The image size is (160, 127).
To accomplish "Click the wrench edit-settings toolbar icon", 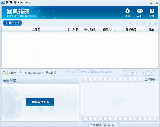I will pyautogui.click(x=131, y=24).
